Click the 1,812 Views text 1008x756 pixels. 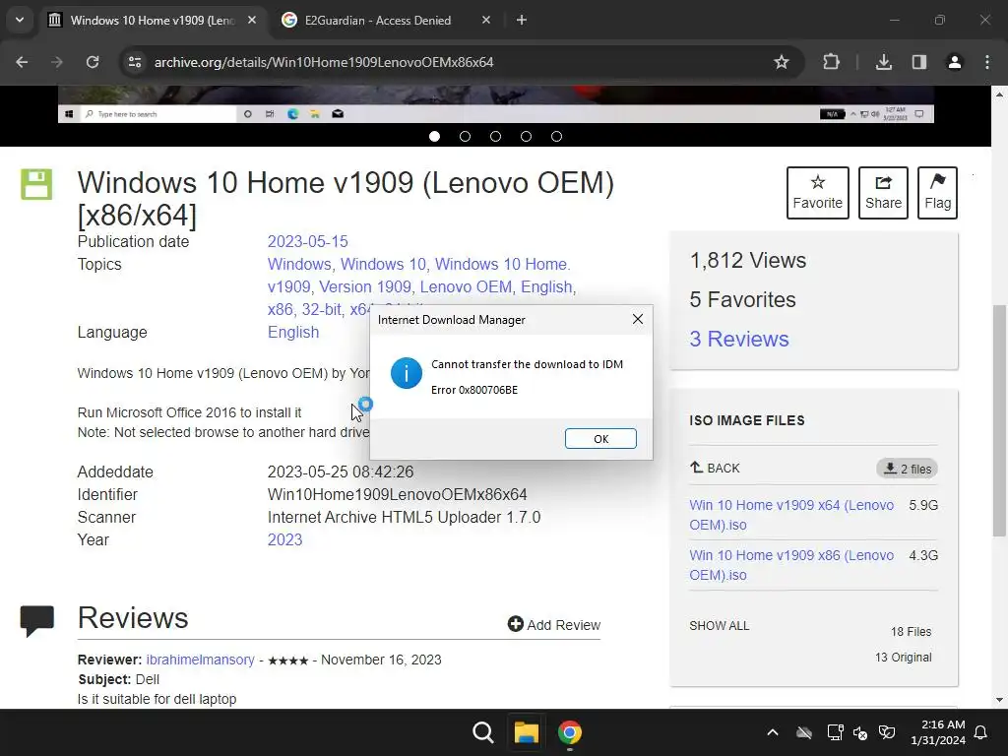point(748,260)
